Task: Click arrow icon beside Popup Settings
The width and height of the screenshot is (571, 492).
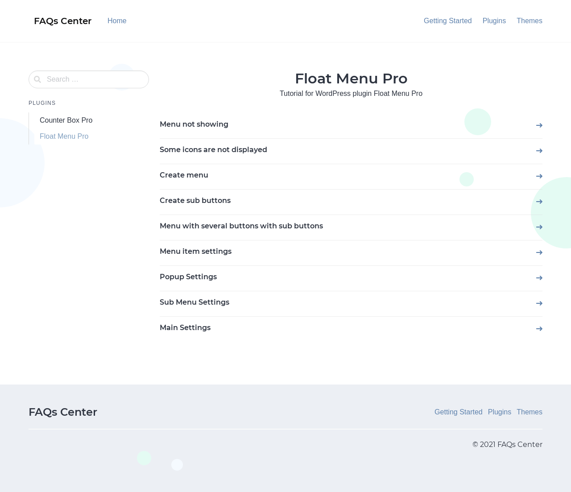Action: tap(539, 278)
